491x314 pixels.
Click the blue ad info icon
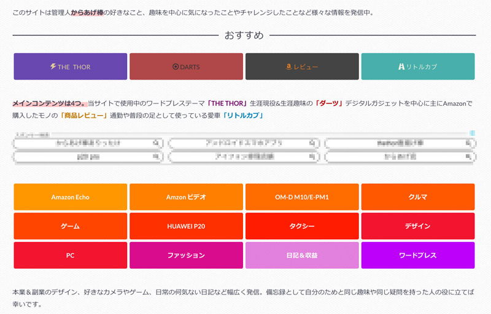point(472,133)
